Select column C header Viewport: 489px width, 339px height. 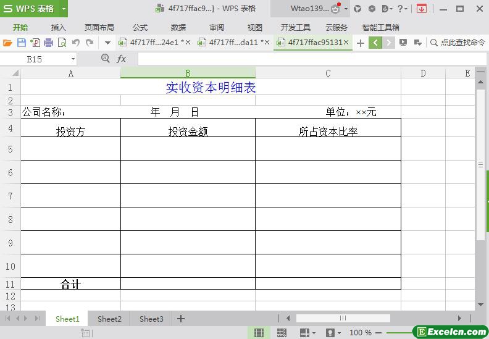(328, 73)
